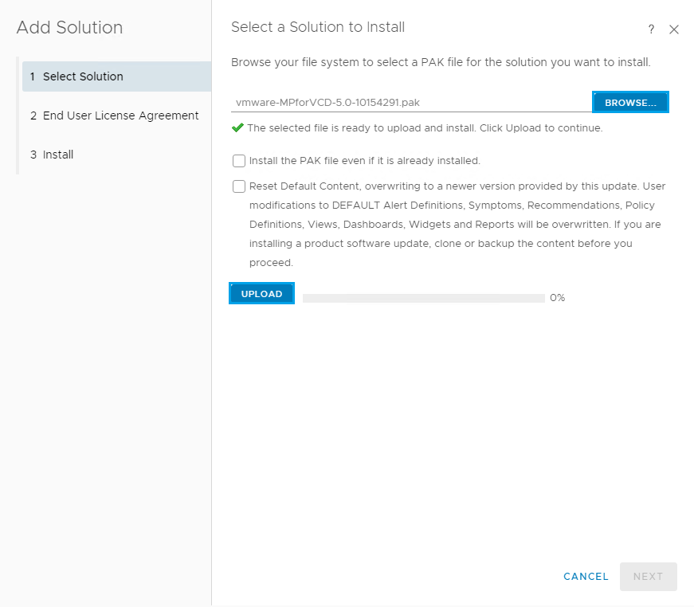The image size is (694, 607).
Task: Click 'Select a Solution to Install' heading
Action: pyautogui.click(x=318, y=27)
